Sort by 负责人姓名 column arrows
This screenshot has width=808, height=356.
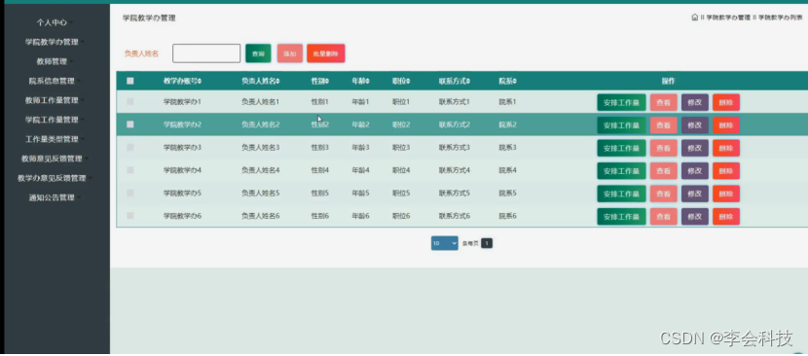pos(278,82)
